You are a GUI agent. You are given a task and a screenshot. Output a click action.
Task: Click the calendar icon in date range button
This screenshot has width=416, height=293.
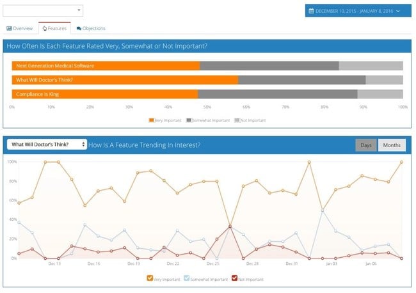pos(311,11)
